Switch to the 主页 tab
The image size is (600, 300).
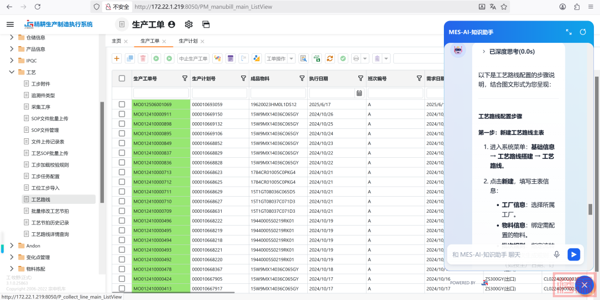[117, 41]
